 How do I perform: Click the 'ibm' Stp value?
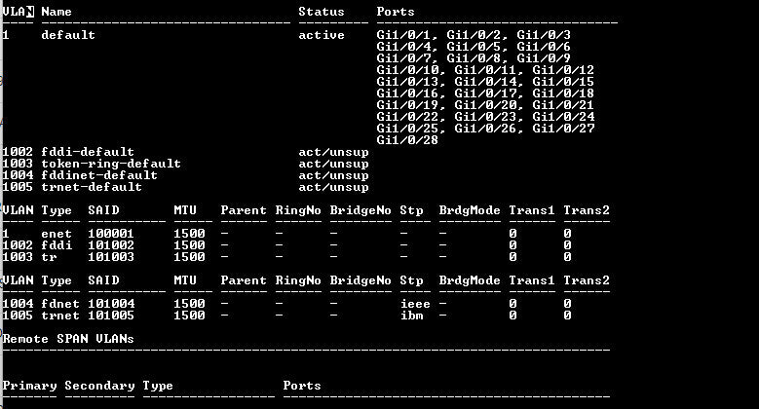click(412, 316)
